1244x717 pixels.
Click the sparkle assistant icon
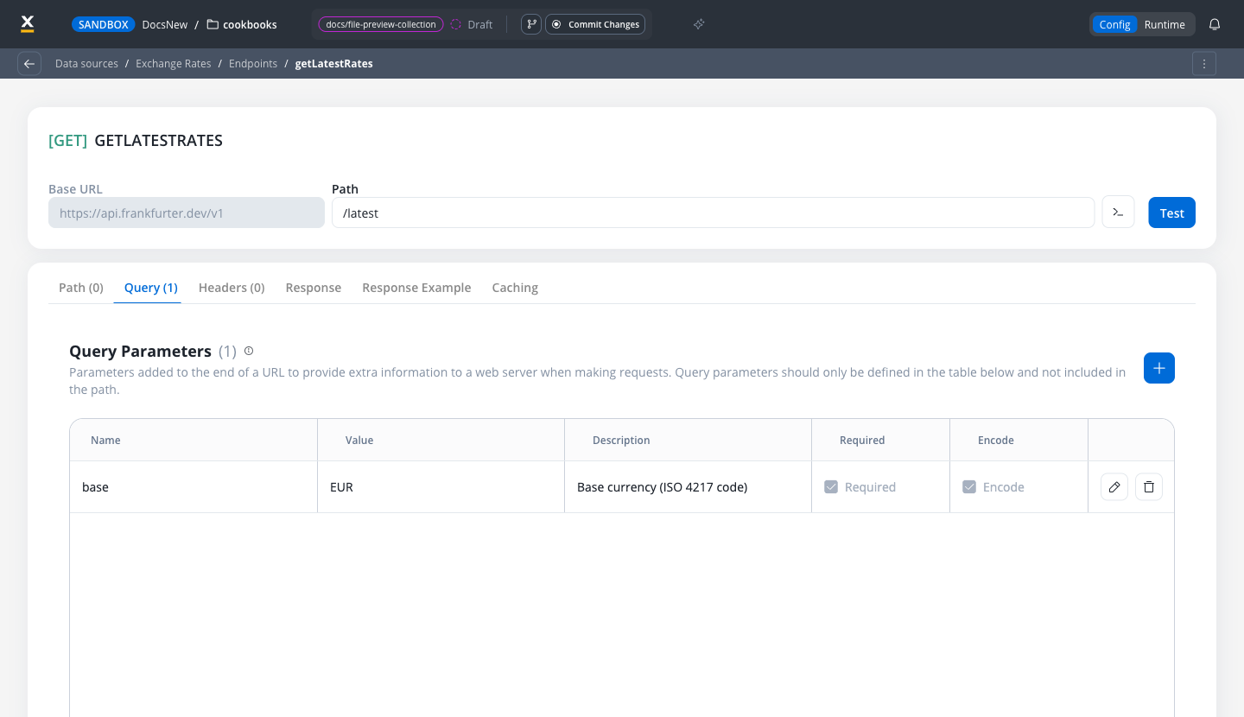[699, 24]
